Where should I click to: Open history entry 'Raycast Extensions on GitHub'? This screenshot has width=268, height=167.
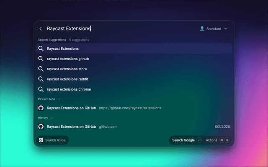point(134,127)
